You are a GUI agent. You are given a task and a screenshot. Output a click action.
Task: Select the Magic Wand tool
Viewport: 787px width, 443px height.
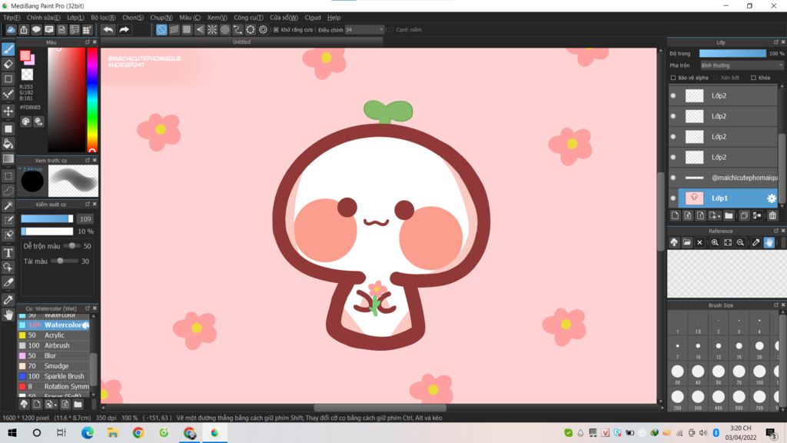8,205
